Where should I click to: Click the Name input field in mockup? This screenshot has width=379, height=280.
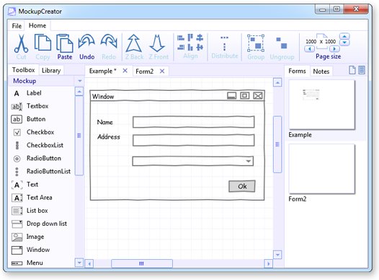[193, 122]
